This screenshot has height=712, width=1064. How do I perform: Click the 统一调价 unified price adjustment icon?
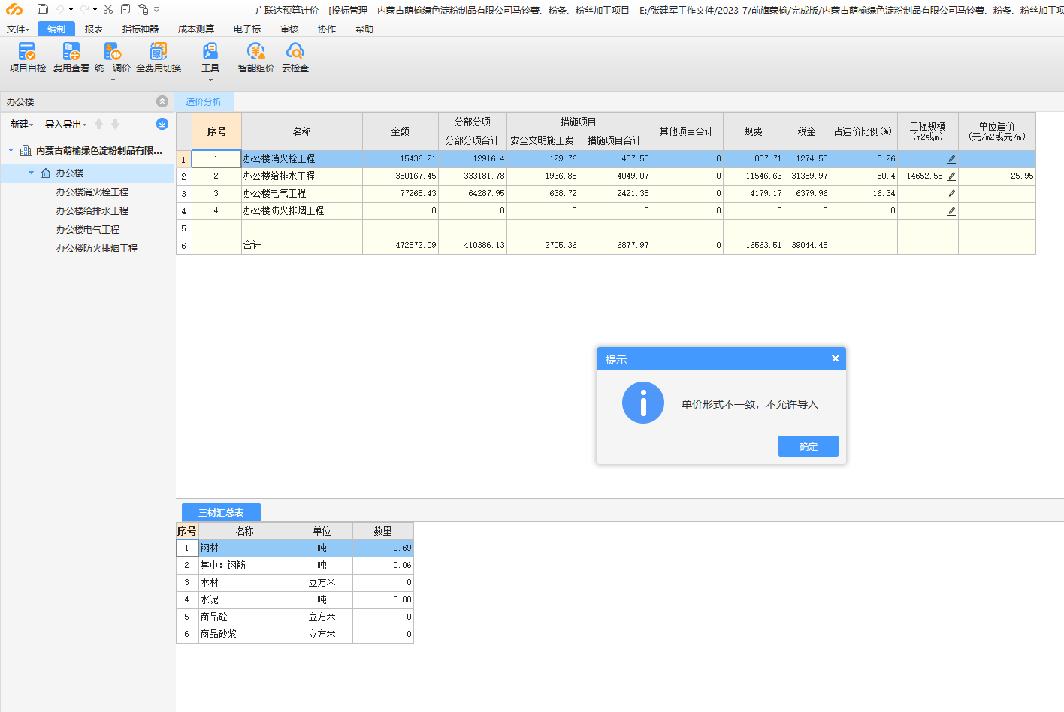[113, 51]
